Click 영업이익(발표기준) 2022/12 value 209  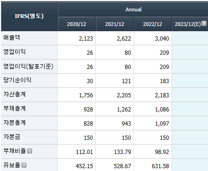pyautogui.click(x=164, y=67)
